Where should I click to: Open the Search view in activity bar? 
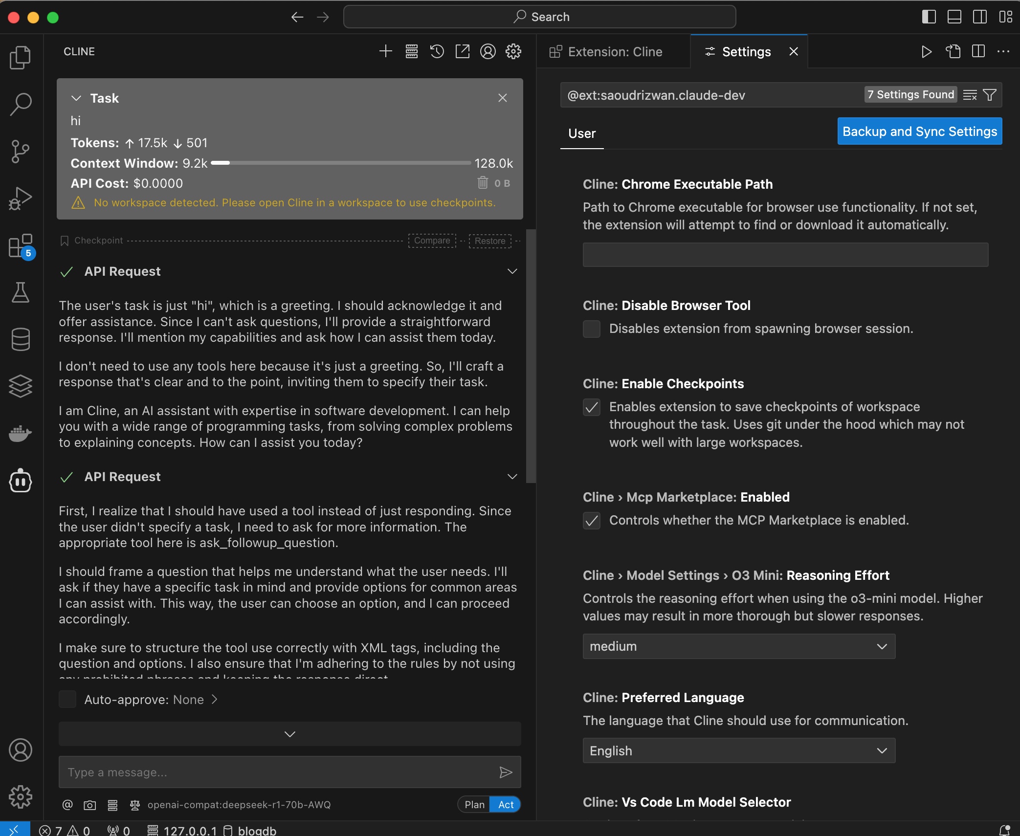21,104
